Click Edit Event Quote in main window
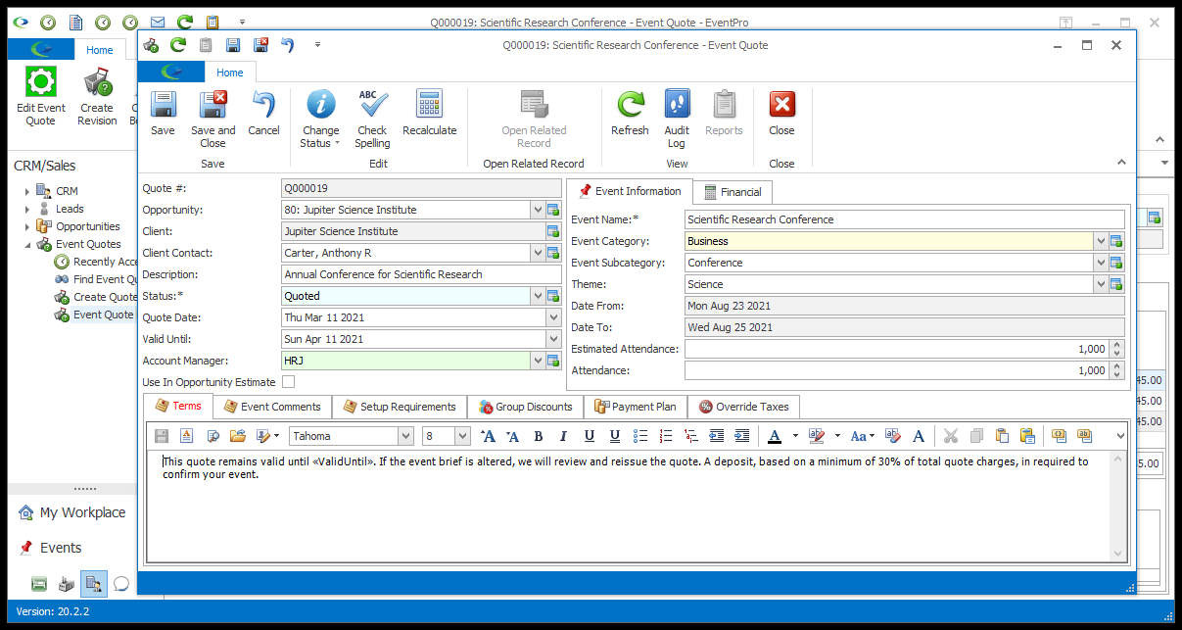The width and height of the screenshot is (1182, 630). point(41,96)
